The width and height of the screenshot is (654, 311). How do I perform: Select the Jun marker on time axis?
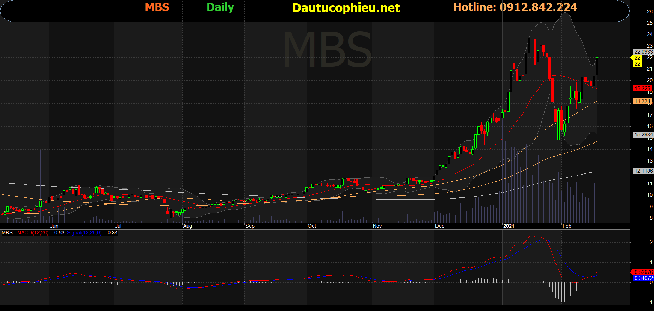tap(54, 226)
